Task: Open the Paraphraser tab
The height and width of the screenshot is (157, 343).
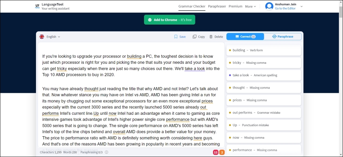Action: [217, 6]
